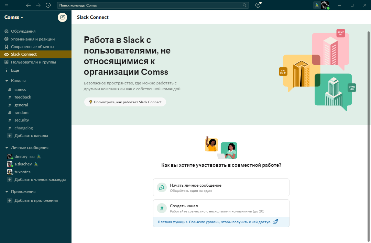This screenshot has height=243, width=371.
Task: Select Начать личное сообщение option
Action: [221, 187]
